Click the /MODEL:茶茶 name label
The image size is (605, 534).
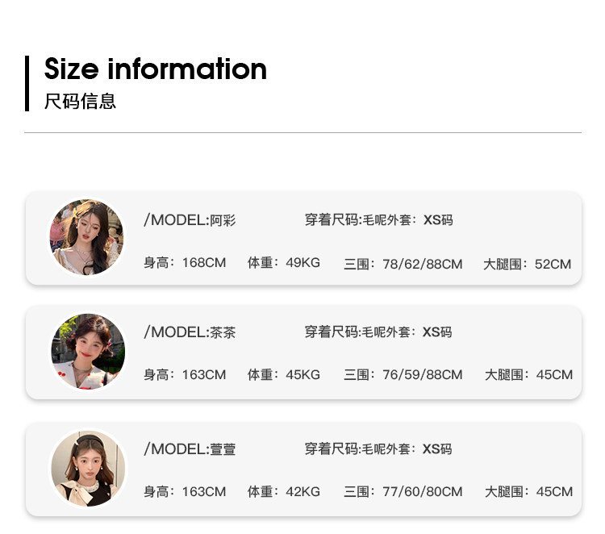coord(190,332)
